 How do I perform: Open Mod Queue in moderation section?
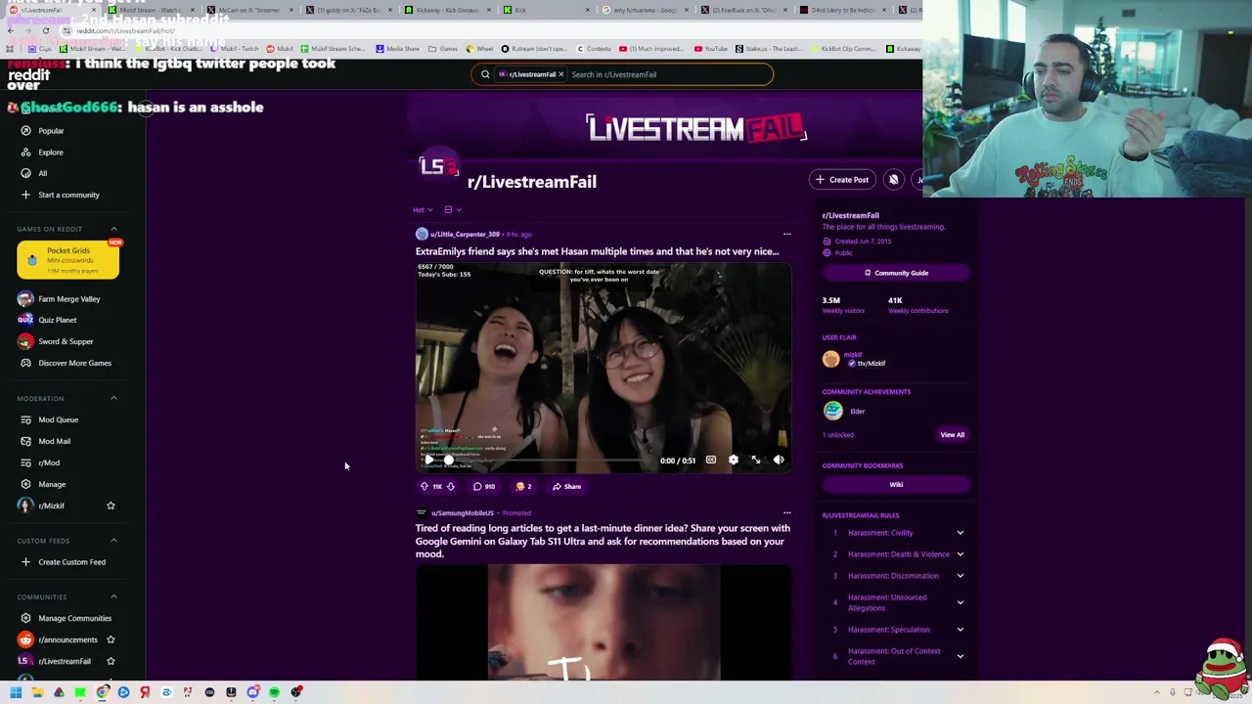click(58, 419)
